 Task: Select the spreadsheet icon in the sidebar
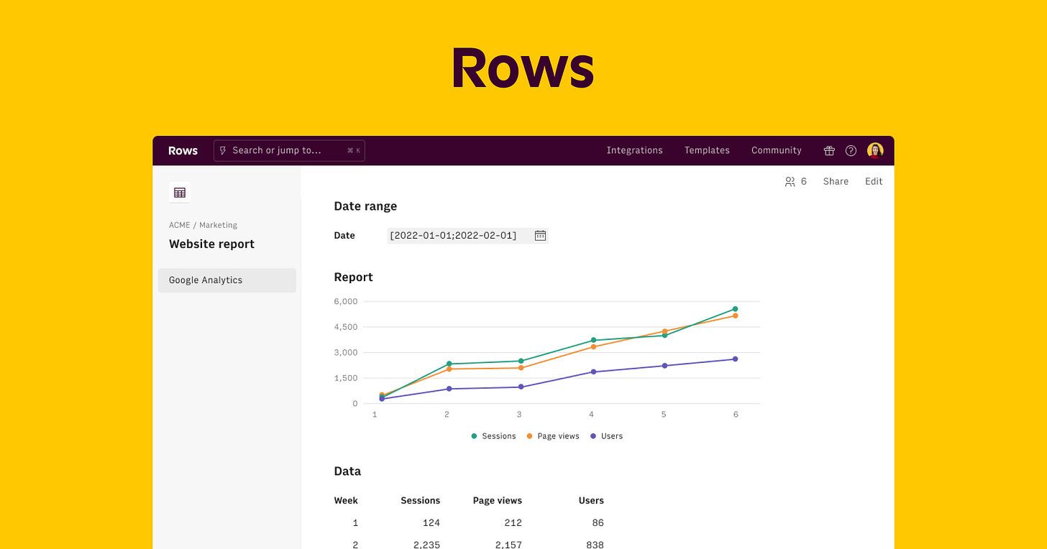(x=179, y=193)
